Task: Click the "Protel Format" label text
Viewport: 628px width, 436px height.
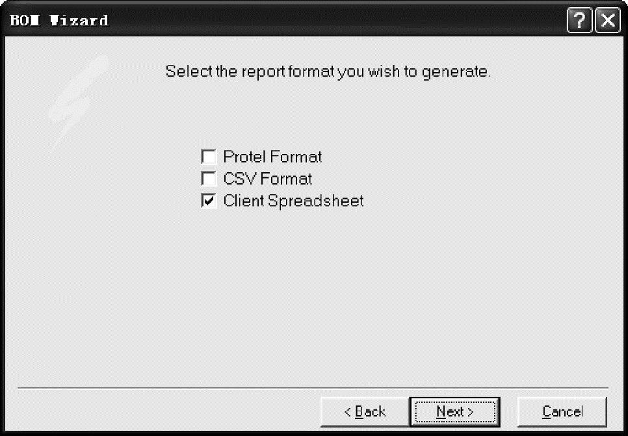Action: point(272,157)
